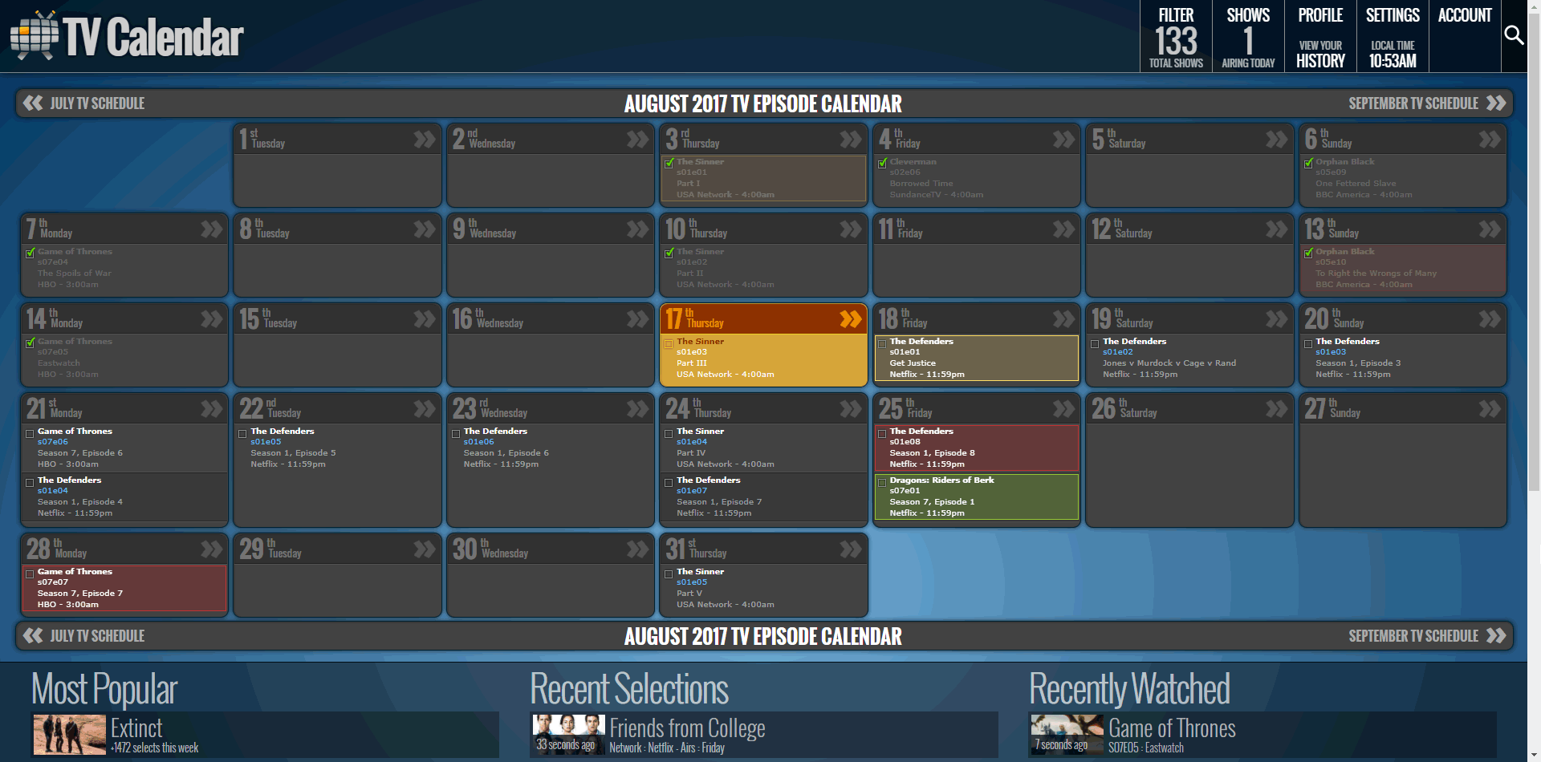The height and width of the screenshot is (762, 1541).
Task: Expand the 22nd Tuesday day view
Action: (x=424, y=408)
